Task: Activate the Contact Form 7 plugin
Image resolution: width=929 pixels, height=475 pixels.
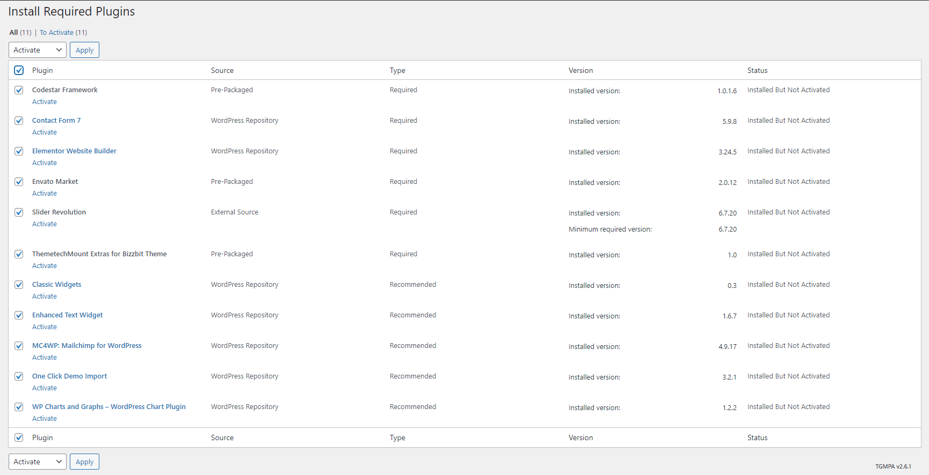Action: 45,132
